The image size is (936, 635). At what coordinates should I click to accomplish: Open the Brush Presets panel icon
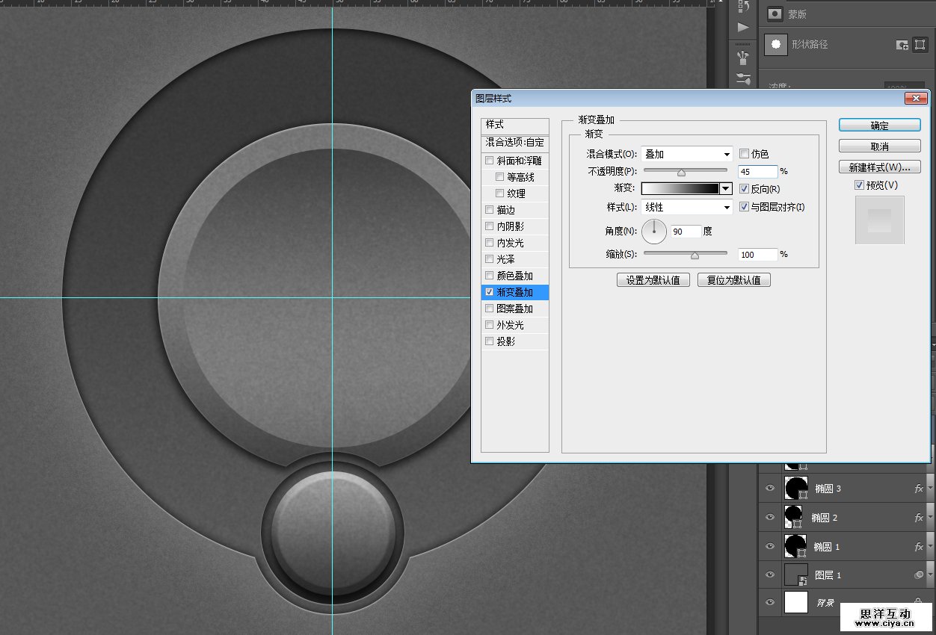click(x=743, y=57)
